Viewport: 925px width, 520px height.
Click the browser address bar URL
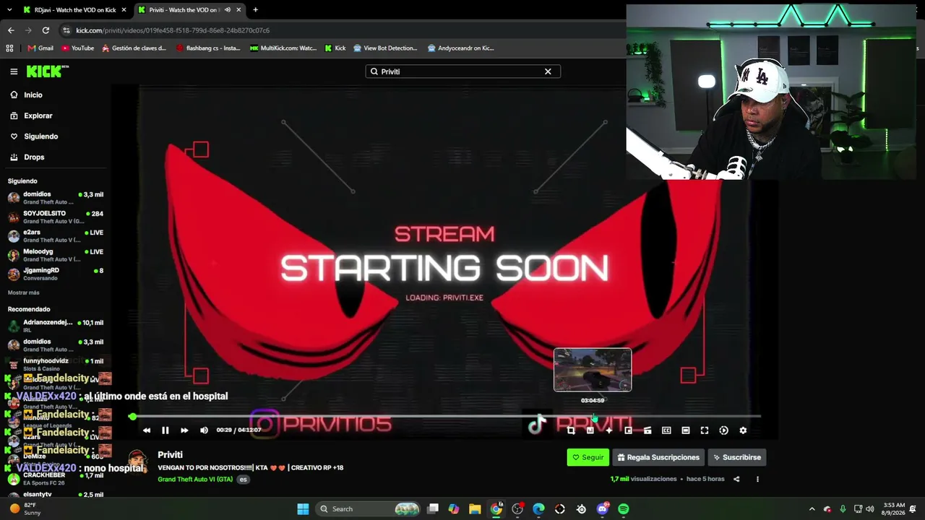pyautogui.click(x=173, y=30)
